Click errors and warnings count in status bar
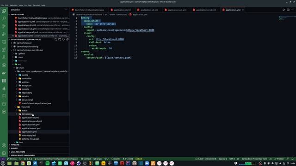Screen dimensions: 296x166 tap(28, 159)
